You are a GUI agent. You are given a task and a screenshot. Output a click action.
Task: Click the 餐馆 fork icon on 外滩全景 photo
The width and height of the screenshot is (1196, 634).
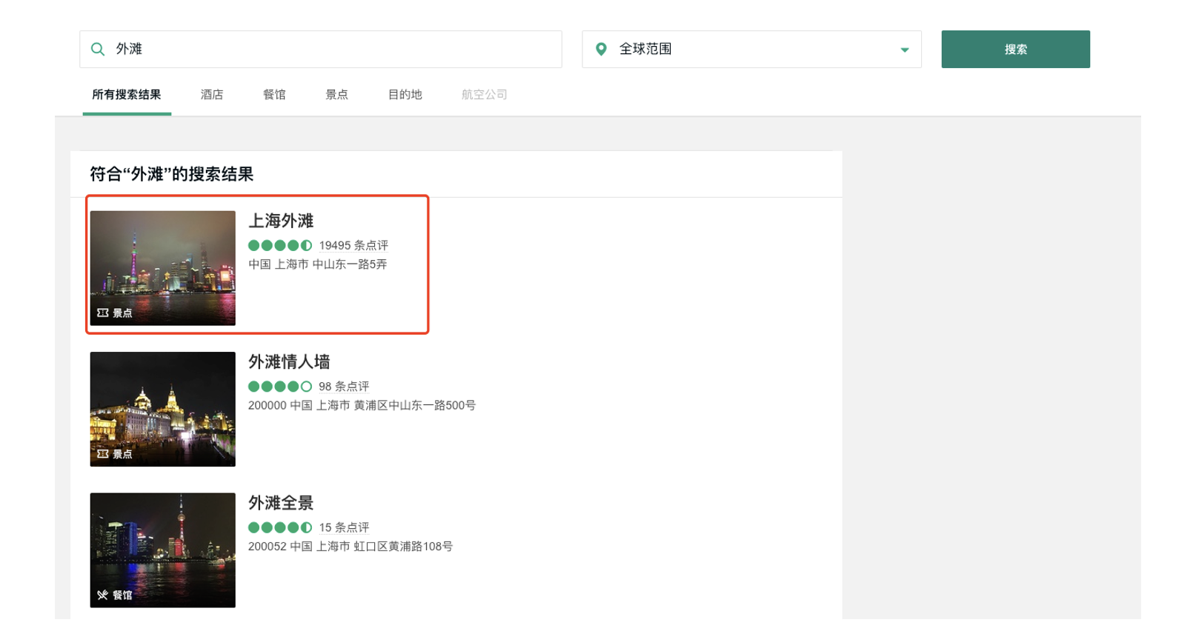[103, 595]
